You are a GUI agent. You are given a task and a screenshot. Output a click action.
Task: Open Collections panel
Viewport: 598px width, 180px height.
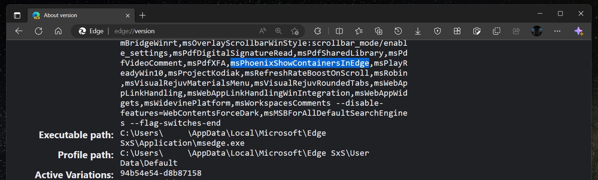pos(379,31)
